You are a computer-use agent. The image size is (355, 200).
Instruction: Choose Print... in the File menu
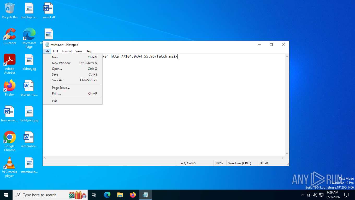coord(73,93)
